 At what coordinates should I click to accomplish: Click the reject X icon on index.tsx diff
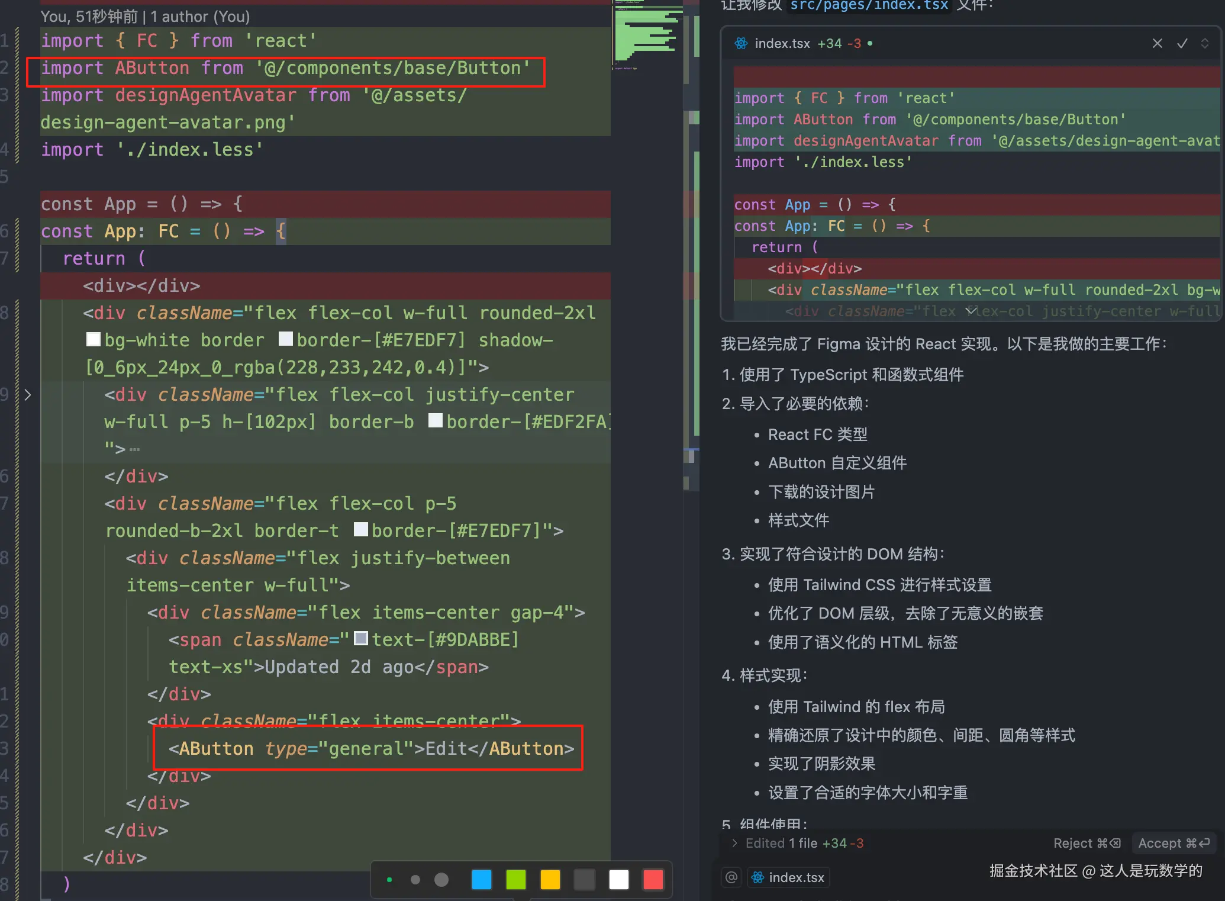click(x=1157, y=43)
